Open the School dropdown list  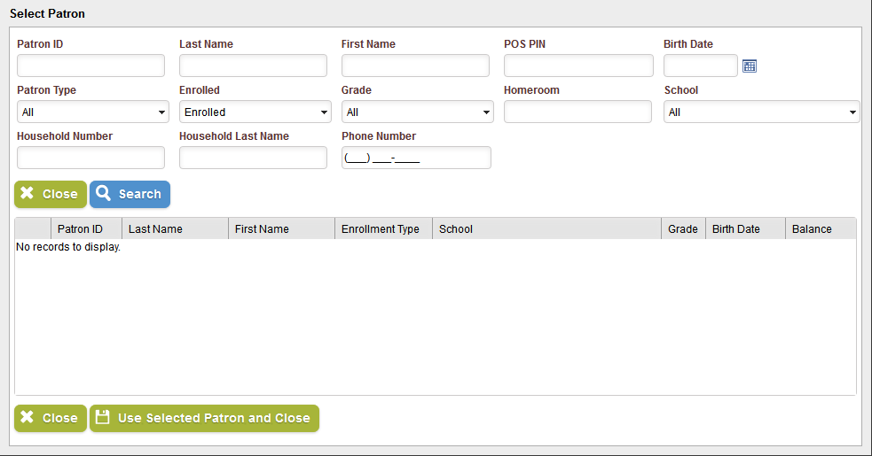click(x=761, y=112)
